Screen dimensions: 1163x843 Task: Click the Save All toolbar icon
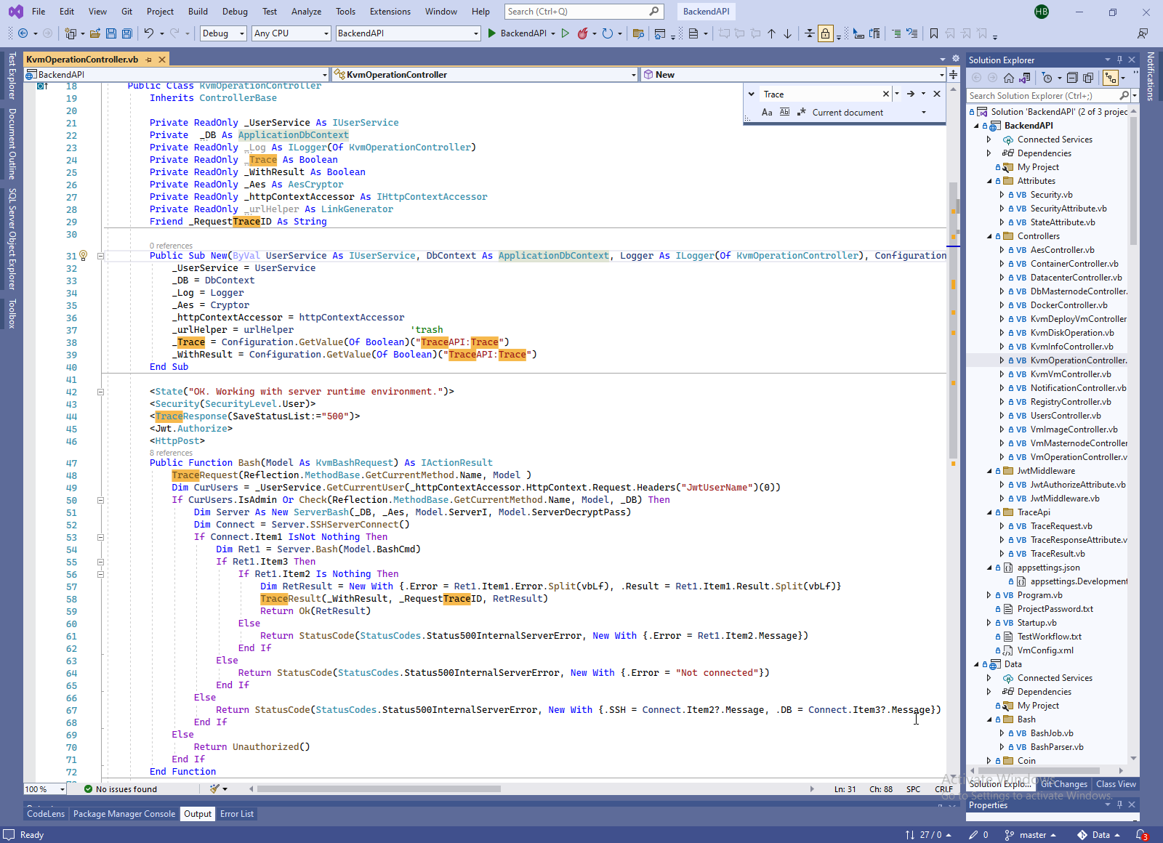pyautogui.click(x=127, y=33)
